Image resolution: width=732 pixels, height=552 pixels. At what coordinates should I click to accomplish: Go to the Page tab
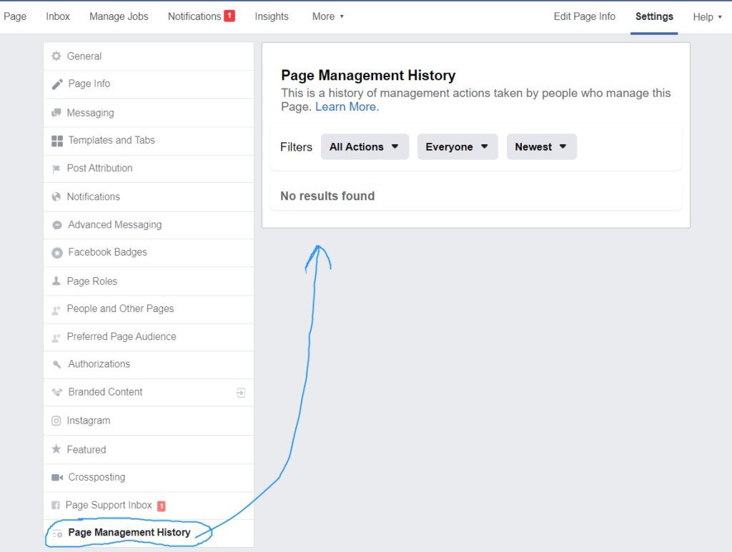tap(15, 16)
